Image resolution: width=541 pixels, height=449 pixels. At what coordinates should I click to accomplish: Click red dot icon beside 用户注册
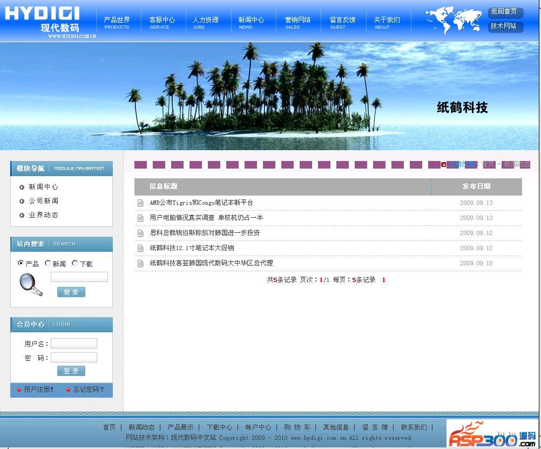[19, 390]
